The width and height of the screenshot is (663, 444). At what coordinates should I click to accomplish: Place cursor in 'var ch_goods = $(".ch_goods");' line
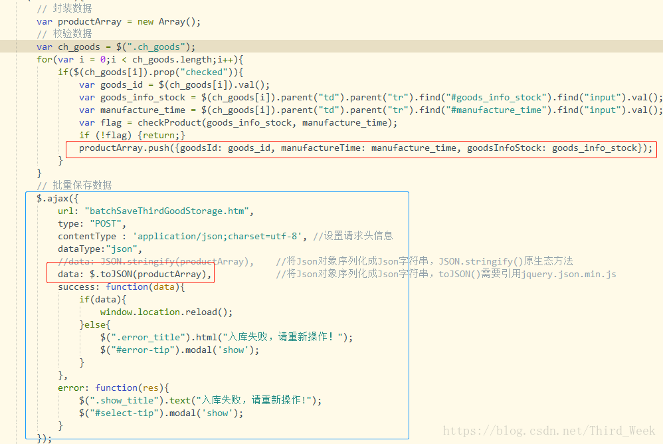(116, 47)
